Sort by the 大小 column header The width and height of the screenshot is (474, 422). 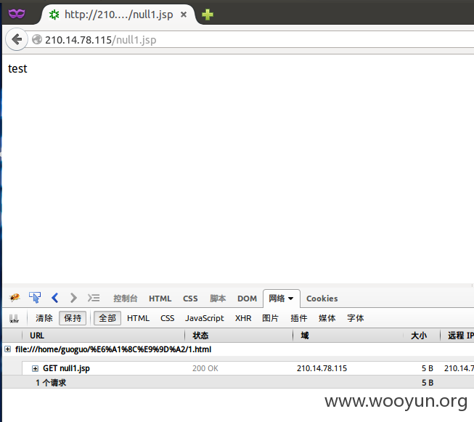422,336
